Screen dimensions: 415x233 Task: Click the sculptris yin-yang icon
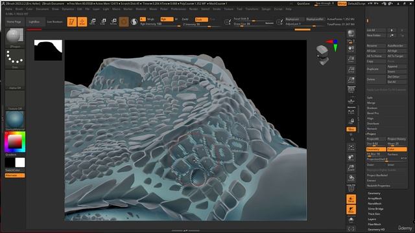134,21
